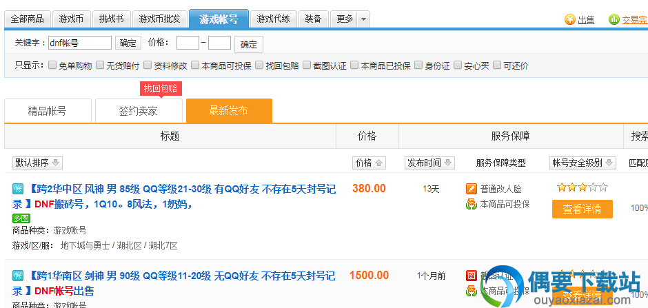This screenshot has height=308, width=648.
Task: Click the 1500.00 price value
Action: (369, 276)
